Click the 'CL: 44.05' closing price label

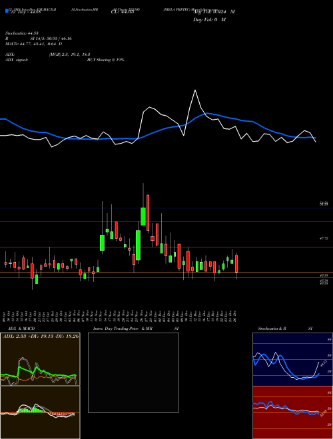point(123,12)
